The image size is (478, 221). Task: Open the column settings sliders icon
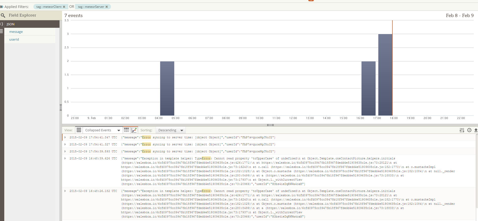coord(462,130)
